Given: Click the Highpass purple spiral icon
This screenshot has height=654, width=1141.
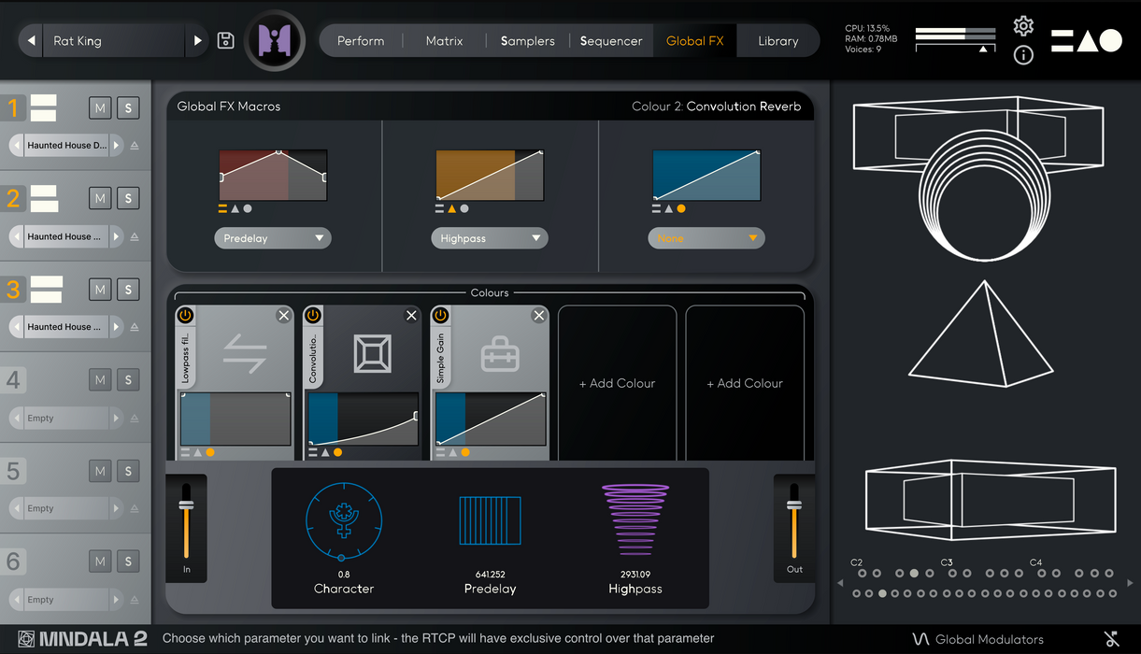Looking at the screenshot, I should pyautogui.click(x=635, y=520).
